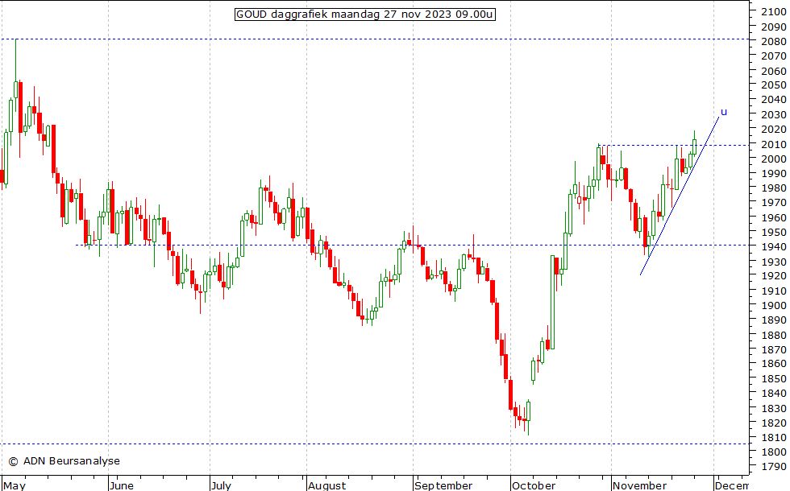Click the ADN Beursanalyse copyright text

point(64,461)
